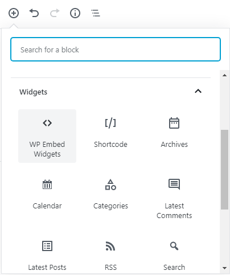230x275 pixels.
Task: Click the greyed redo arrow icon
Action: click(55, 13)
